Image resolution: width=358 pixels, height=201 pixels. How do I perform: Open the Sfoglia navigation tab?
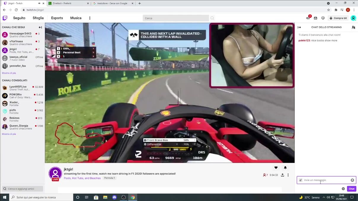pos(38,18)
